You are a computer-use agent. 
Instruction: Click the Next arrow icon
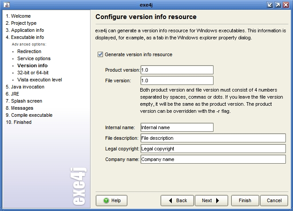pos(218,200)
